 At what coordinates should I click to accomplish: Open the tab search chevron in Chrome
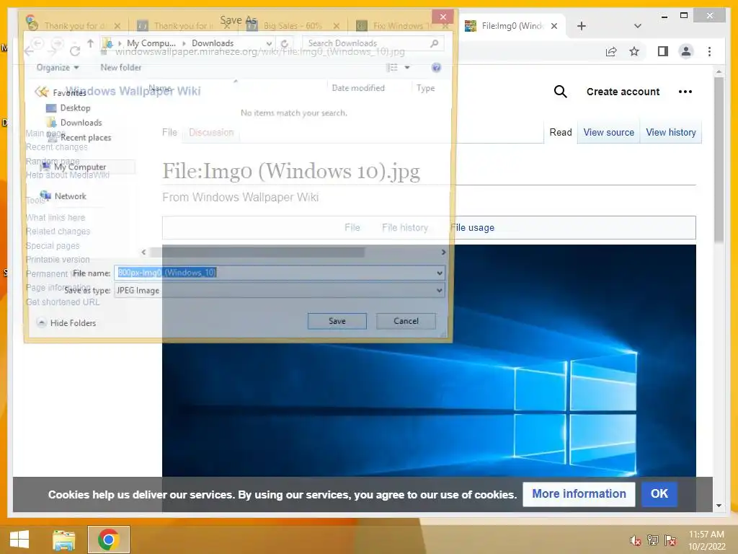[x=638, y=26]
